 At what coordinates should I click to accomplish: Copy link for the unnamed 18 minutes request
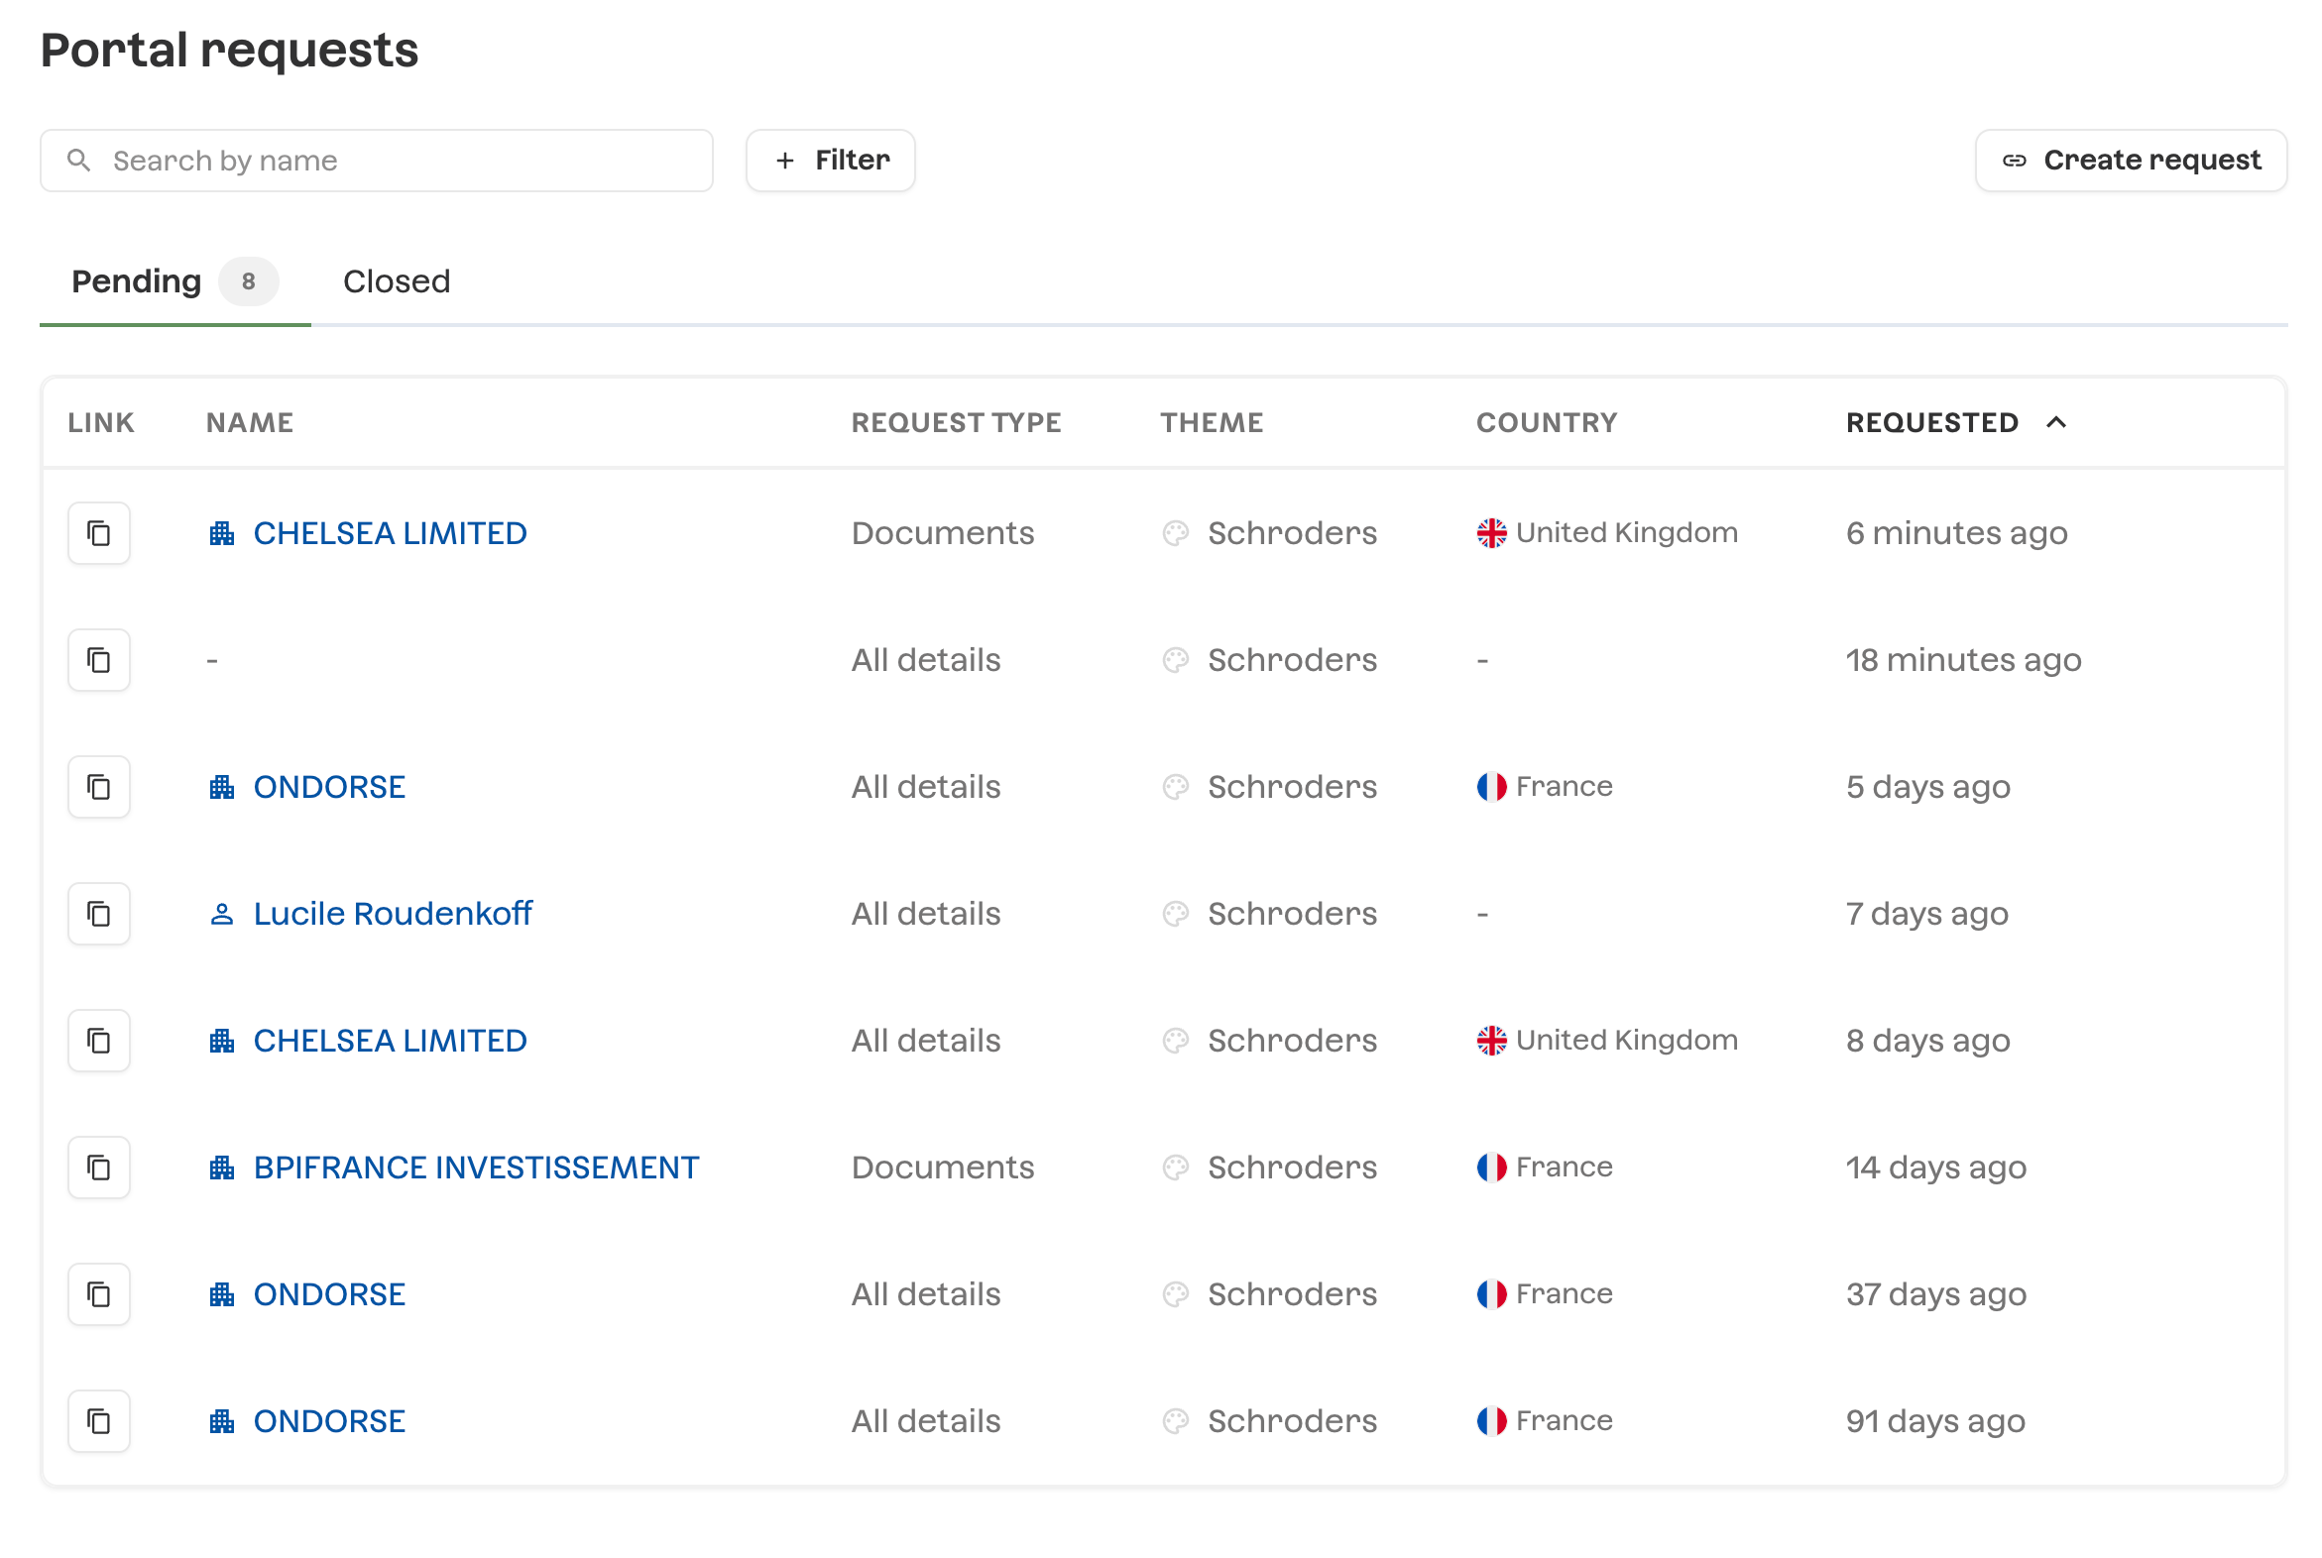tap(98, 660)
